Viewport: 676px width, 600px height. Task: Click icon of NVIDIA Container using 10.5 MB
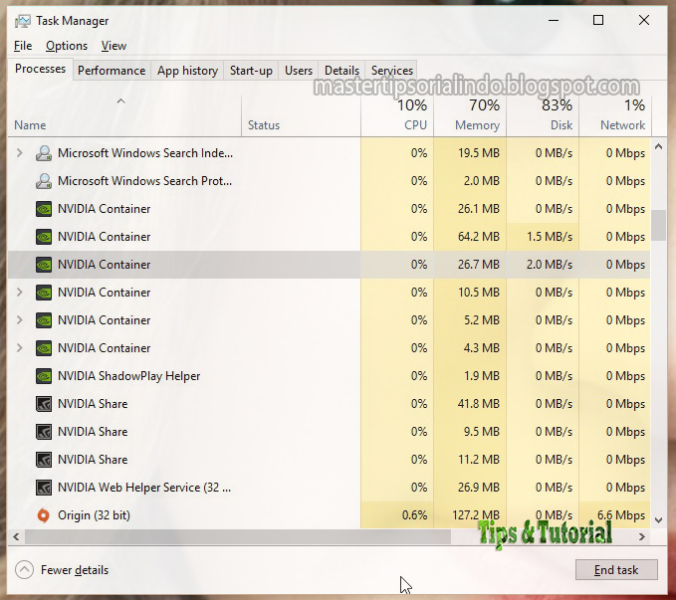(44, 293)
